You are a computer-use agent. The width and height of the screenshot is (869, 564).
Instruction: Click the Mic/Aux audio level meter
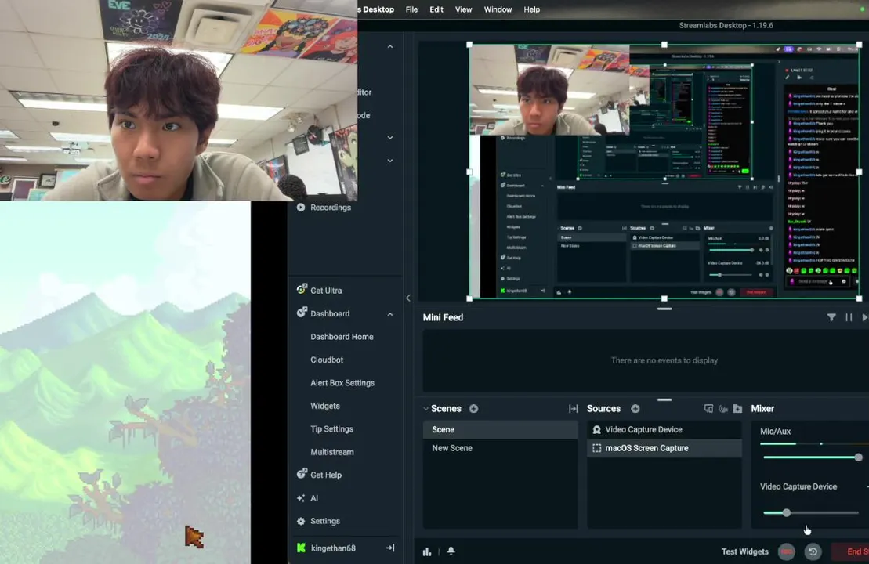tap(814, 444)
